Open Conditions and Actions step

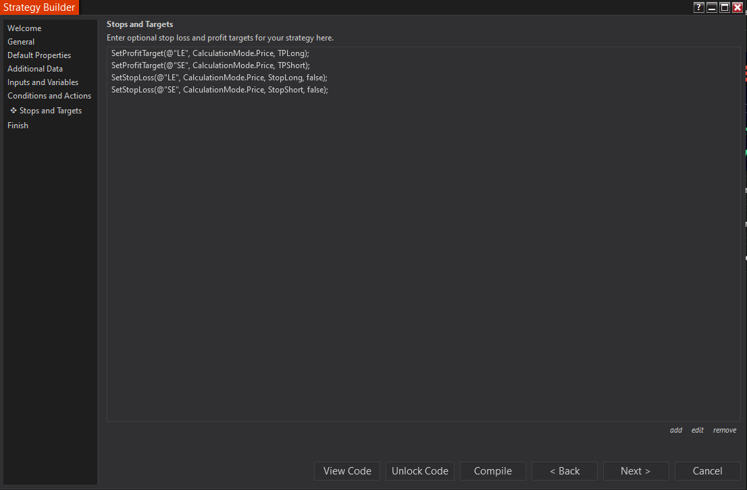click(x=49, y=96)
